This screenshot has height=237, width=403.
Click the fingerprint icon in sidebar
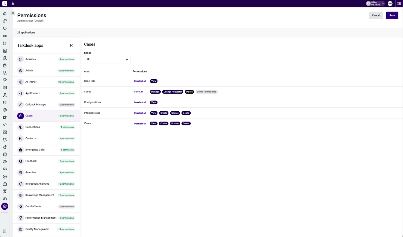tap(5, 110)
